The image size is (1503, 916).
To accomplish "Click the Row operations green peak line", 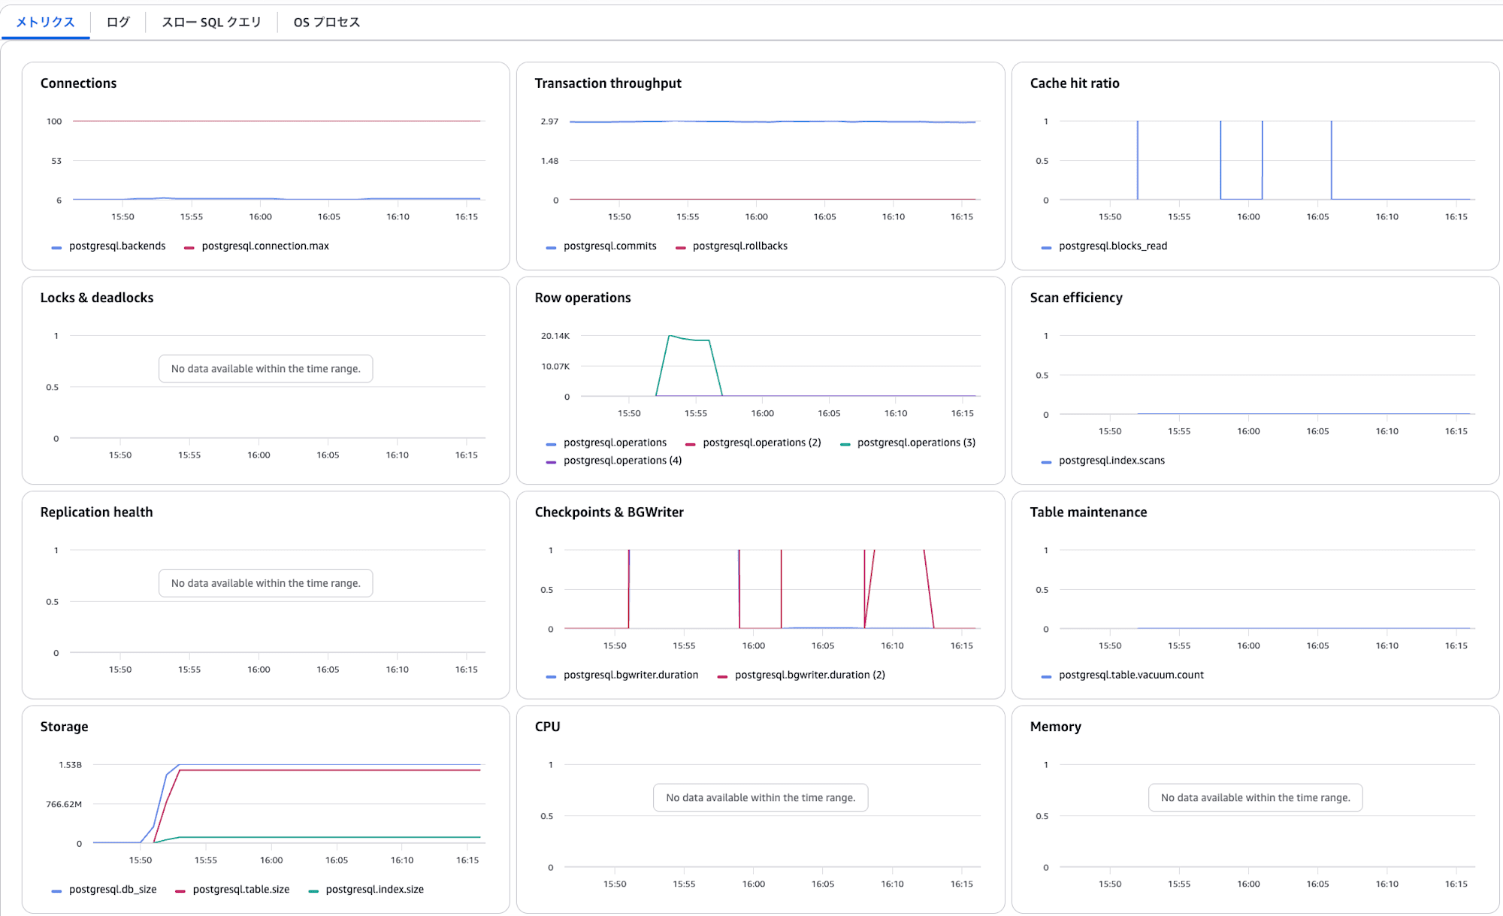I will click(690, 339).
